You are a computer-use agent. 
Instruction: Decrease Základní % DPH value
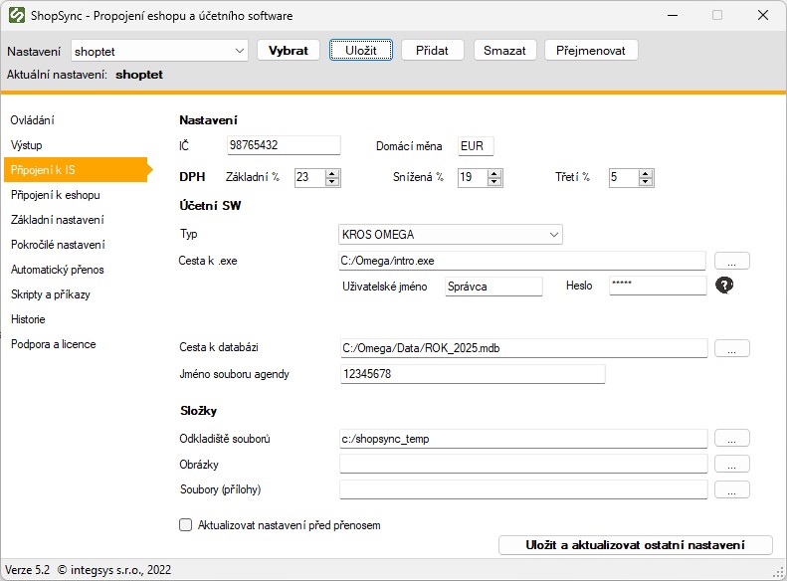(x=331, y=182)
